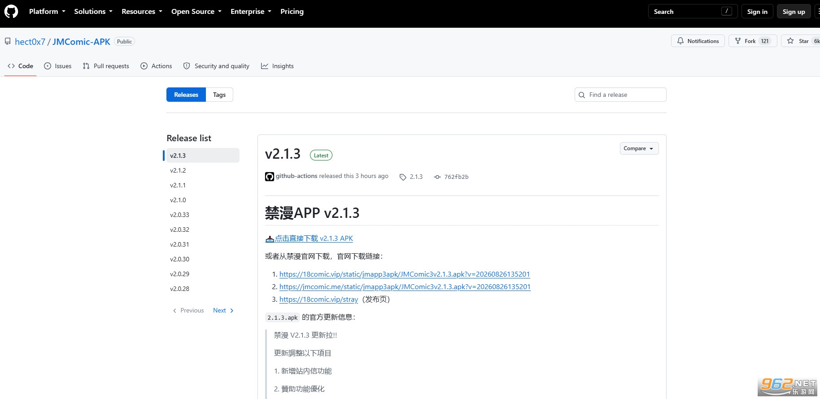Click the Sign in button

[x=757, y=12]
